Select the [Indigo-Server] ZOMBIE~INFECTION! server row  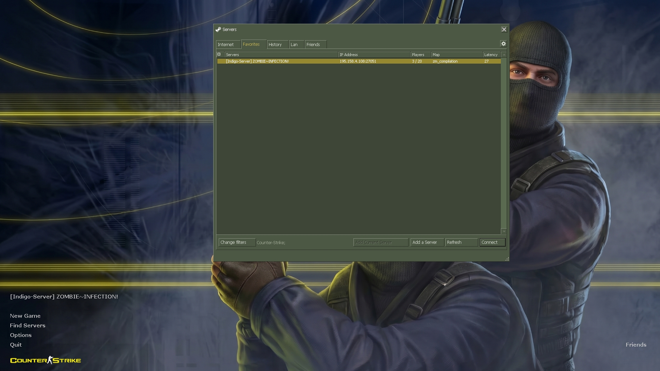coord(359,61)
